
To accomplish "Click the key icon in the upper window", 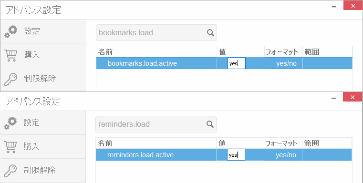I will pos(10,80).
